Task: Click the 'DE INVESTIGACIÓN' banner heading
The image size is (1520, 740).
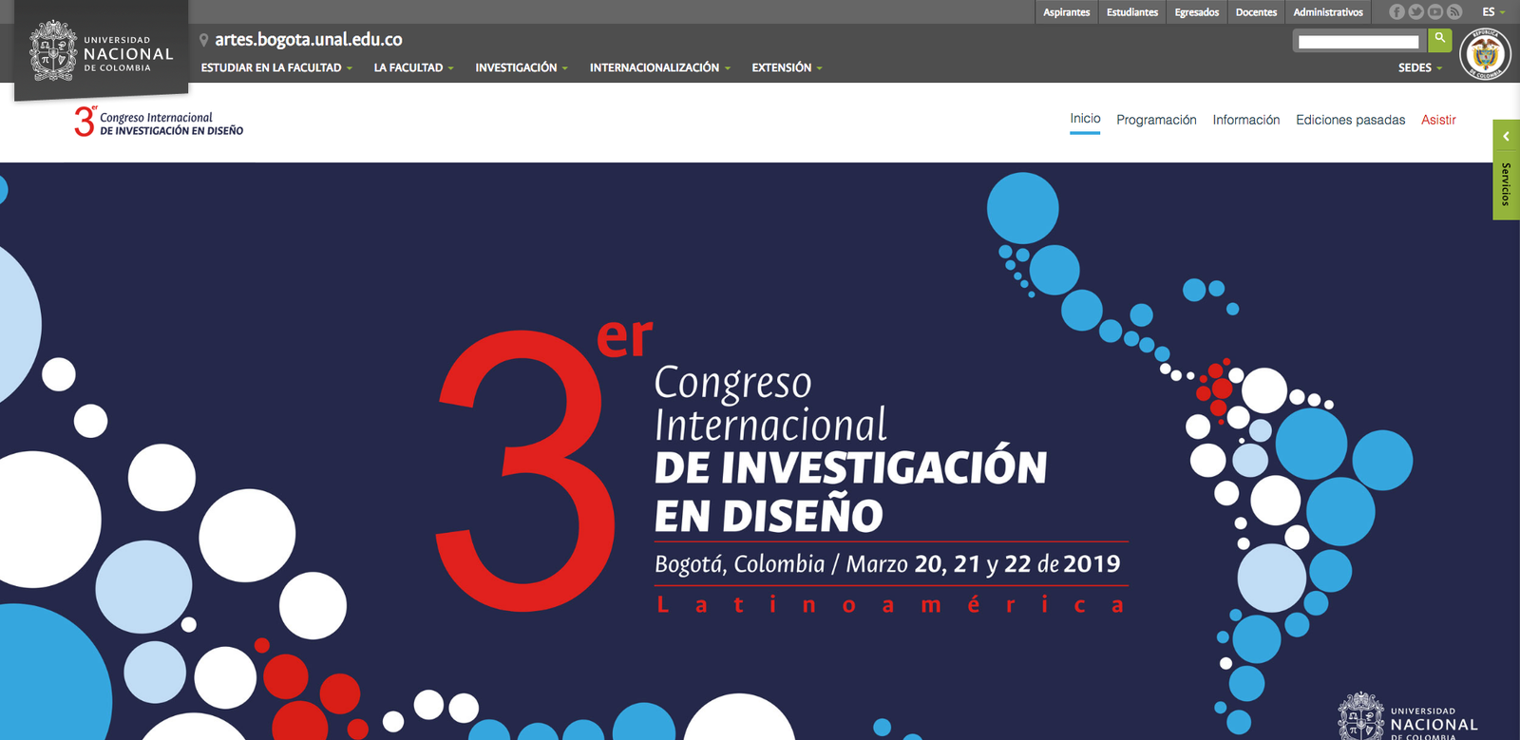Action: (x=850, y=467)
